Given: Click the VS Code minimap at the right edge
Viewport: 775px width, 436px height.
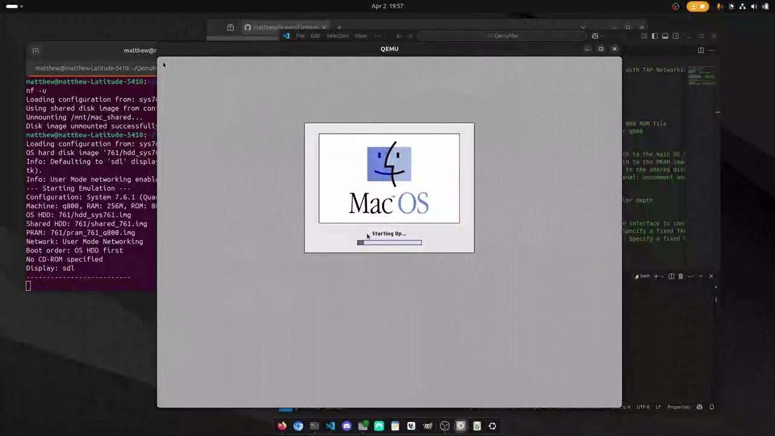Looking at the screenshot, I should [x=702, y=77].
